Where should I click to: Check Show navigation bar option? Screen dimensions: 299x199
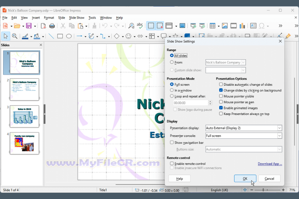coord(172,142)
